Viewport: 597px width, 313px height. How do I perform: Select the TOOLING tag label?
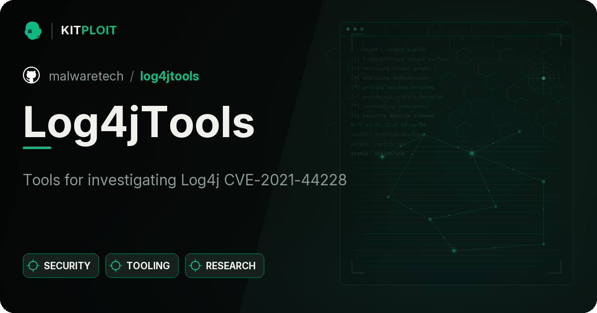148,266
